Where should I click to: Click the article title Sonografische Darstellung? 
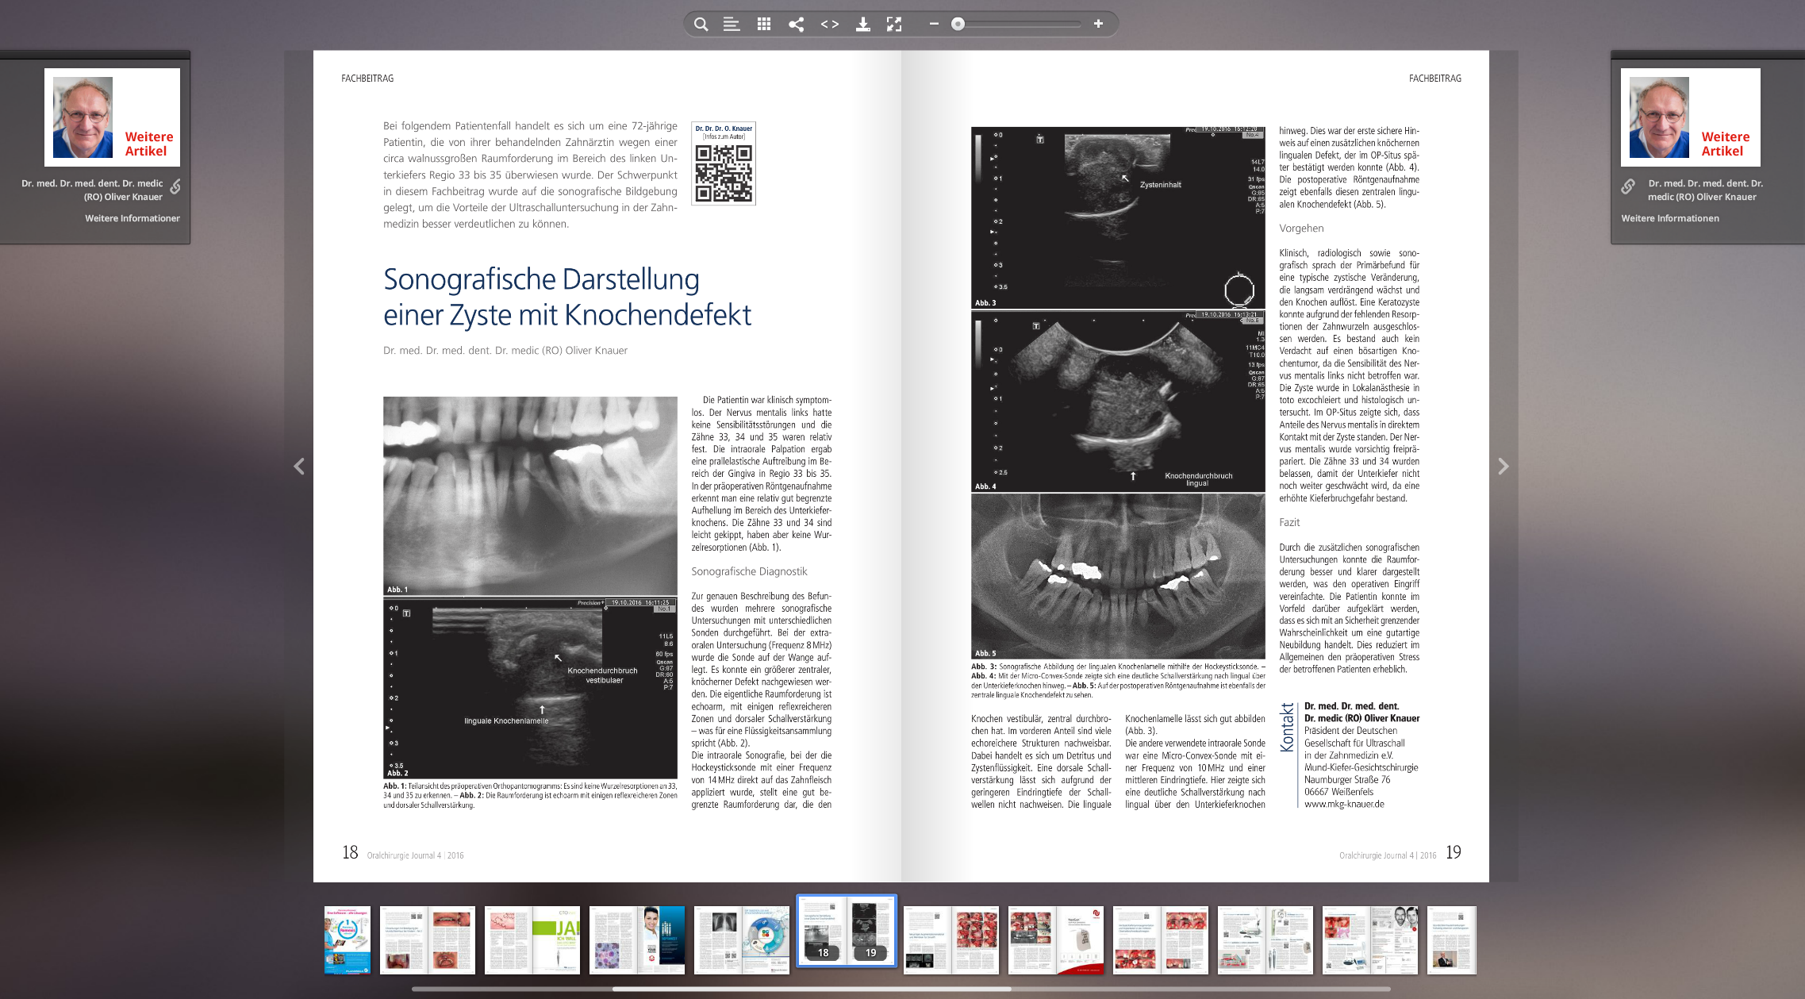tap(567, 297)
